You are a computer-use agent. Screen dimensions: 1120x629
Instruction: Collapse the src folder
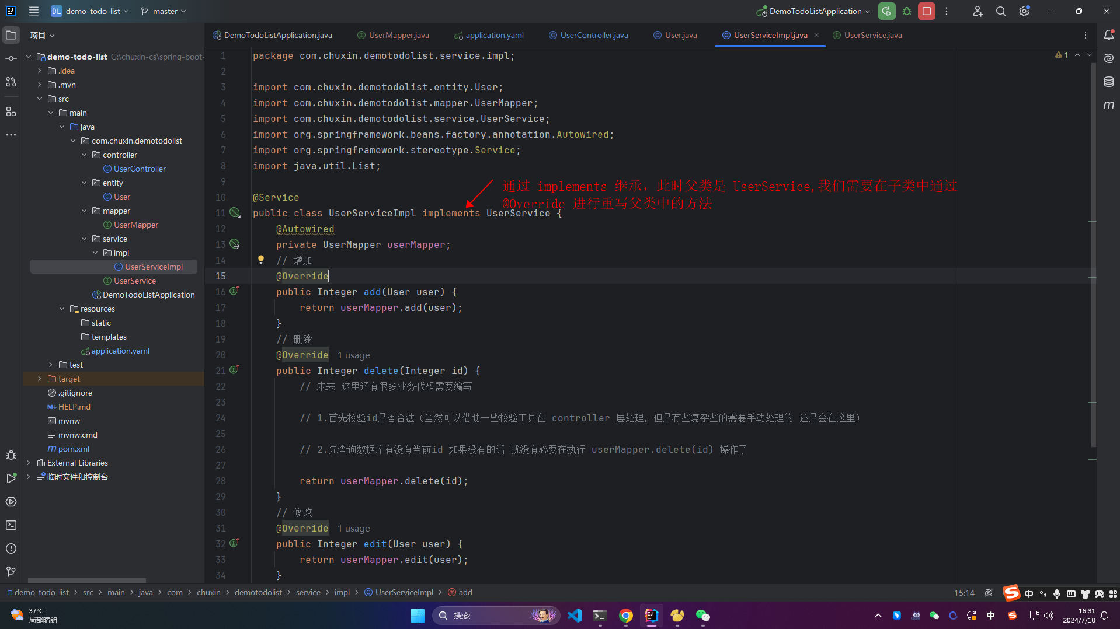pyautogui.click(x=40, y=99)
